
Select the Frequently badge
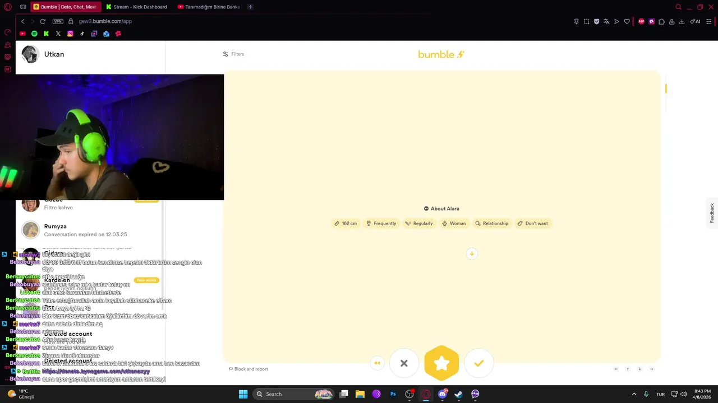pos(381,223)
